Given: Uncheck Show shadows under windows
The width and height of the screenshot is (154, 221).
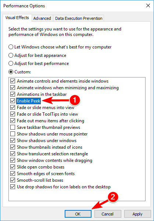Looking at the screenshot, I should click(x=13, y=141).
